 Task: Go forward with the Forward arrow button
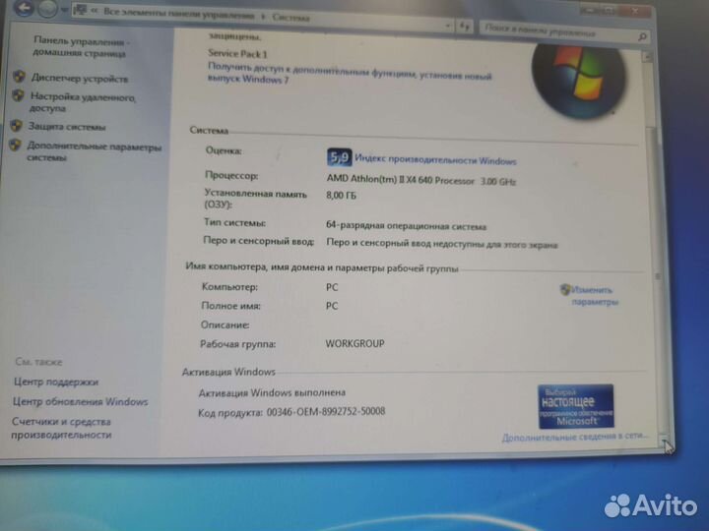coord(47,9)
